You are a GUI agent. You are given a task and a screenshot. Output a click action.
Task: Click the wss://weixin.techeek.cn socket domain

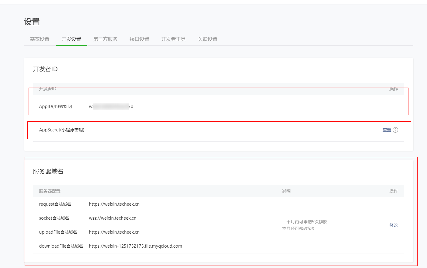(113, 218)
